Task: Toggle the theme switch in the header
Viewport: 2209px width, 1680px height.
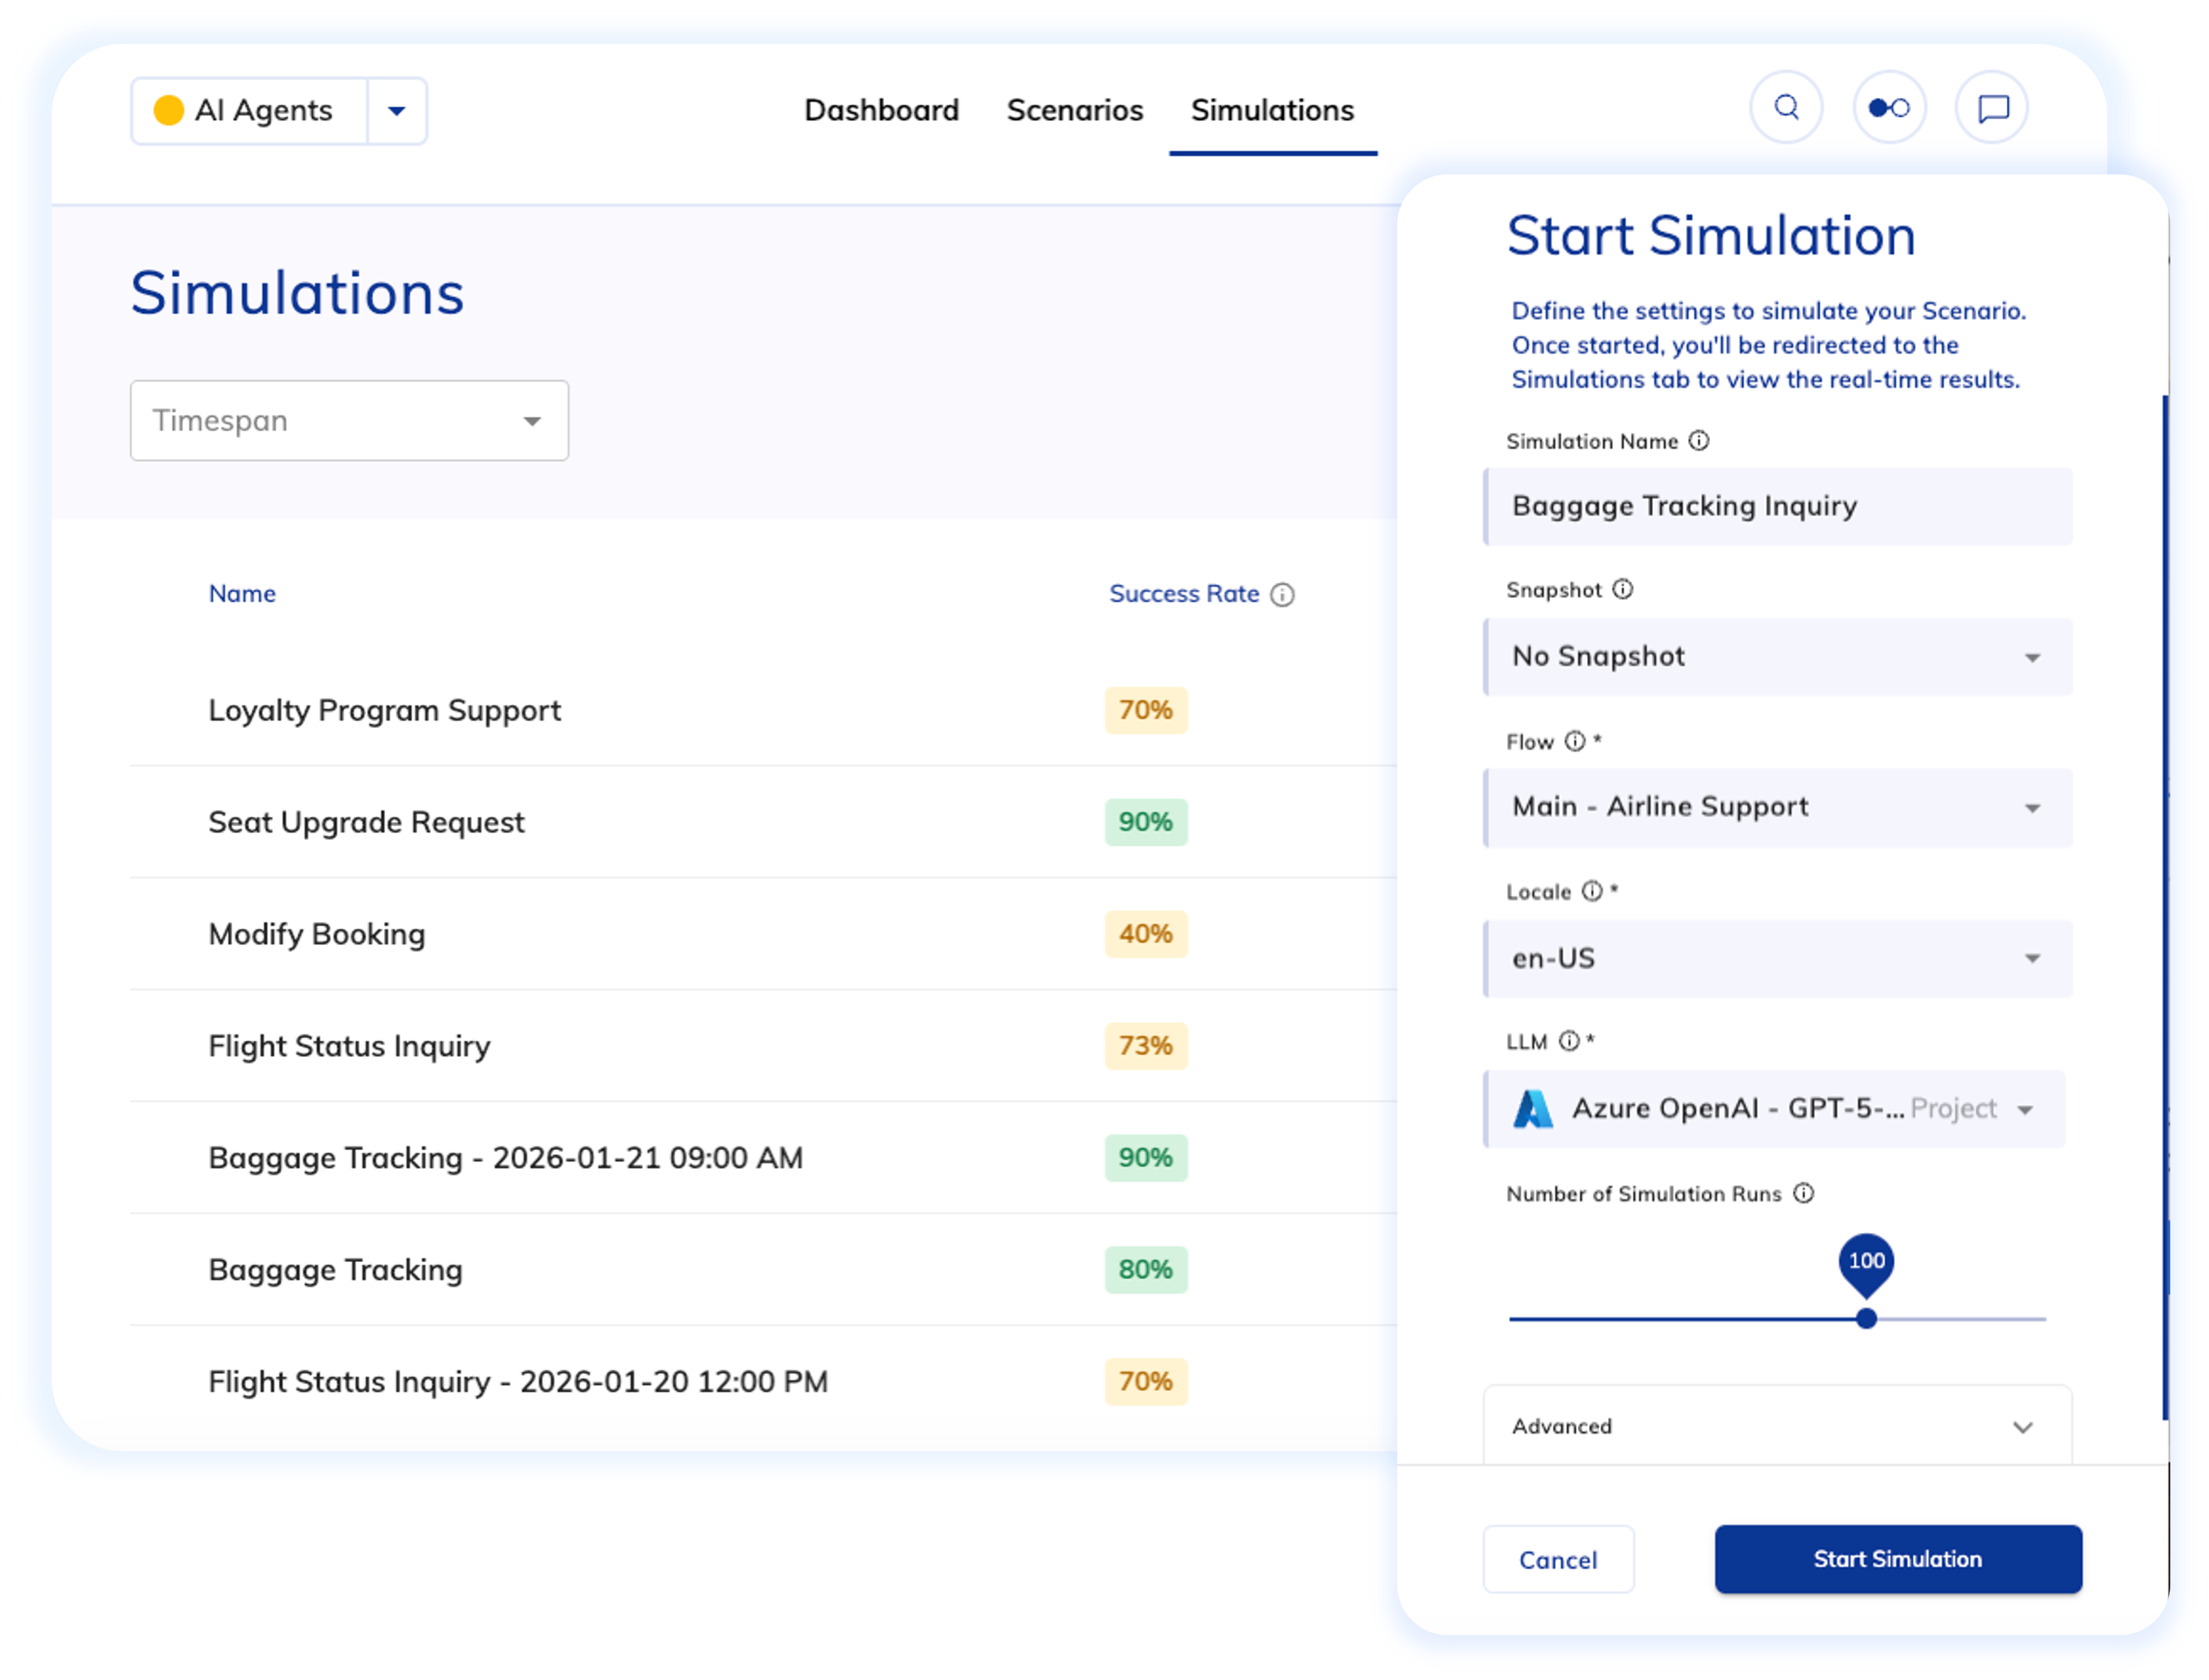Action: [x=1889, y=108]
